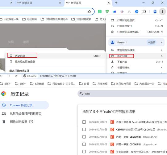Choose 打开新的窗口 from the menu

click(x=136, y=26)
